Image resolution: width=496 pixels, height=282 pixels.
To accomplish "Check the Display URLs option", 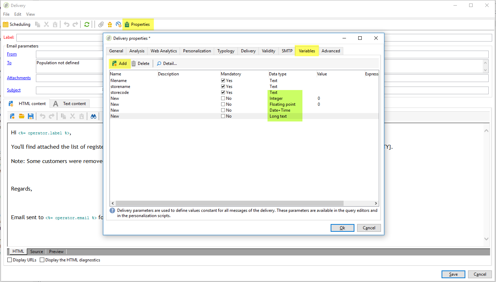I will [x=10, y=260].
